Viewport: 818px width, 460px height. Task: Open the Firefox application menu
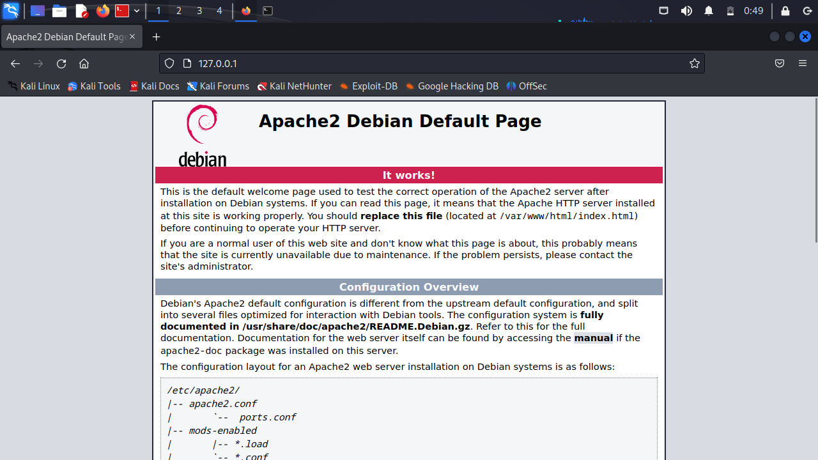point(803,63)
